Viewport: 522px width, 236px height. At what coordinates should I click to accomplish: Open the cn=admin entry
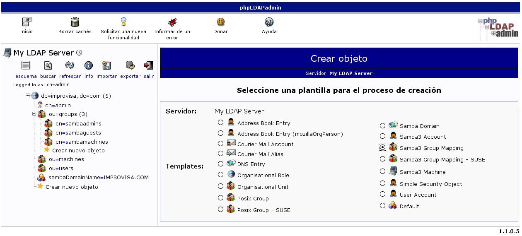pos(58,106)
